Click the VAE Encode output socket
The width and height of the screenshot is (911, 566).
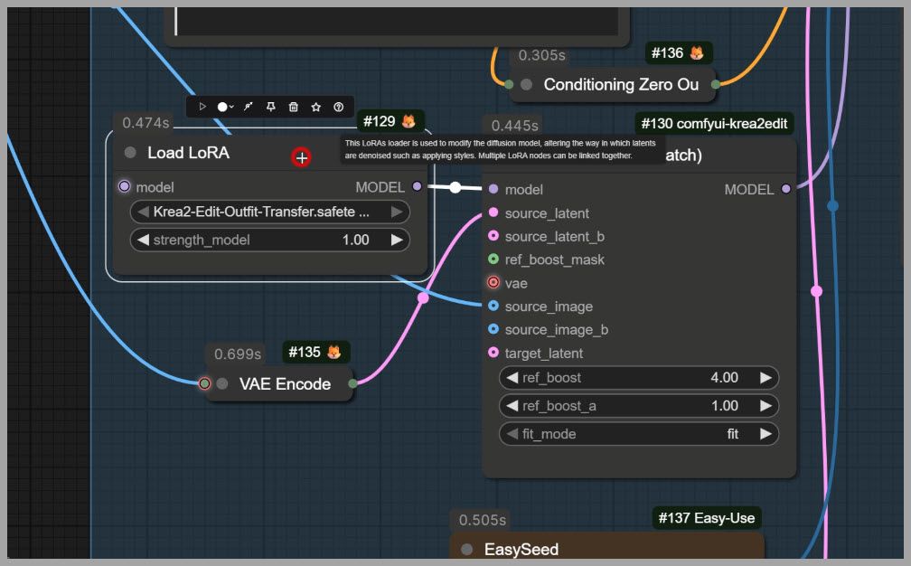pyautogui.click(x=352, y=383)
